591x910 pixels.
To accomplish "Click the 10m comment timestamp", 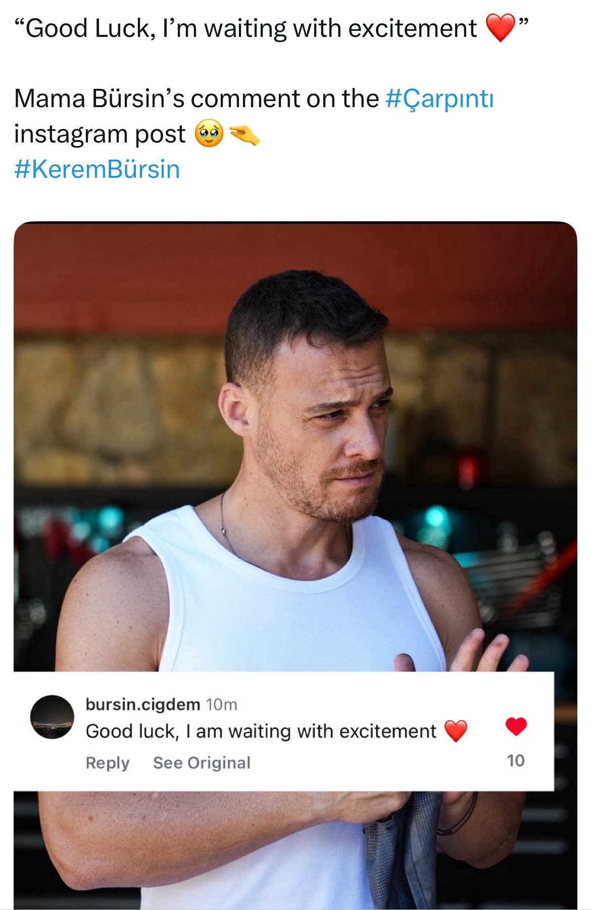I will pos(222,704).
